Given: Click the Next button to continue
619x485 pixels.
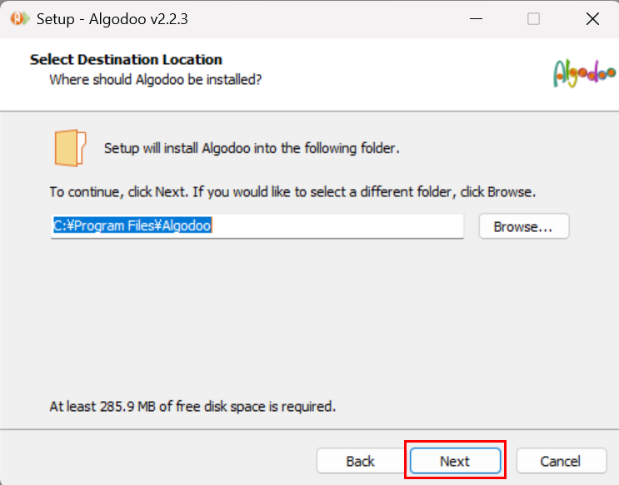Looking at the screenshot, I should point(455,461).
